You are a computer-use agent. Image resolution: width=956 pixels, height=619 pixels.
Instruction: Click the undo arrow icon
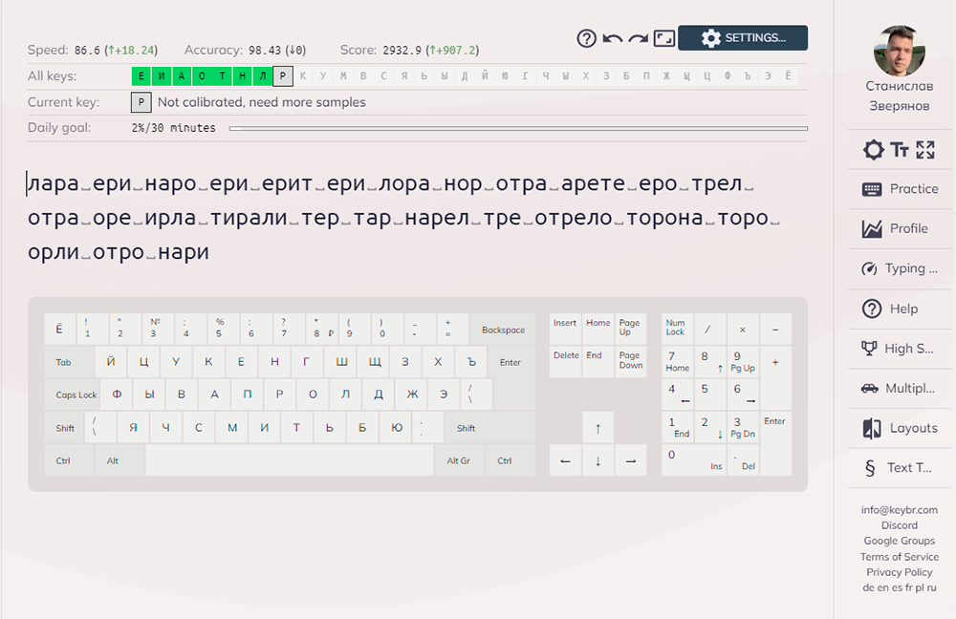tap(612, 38)
